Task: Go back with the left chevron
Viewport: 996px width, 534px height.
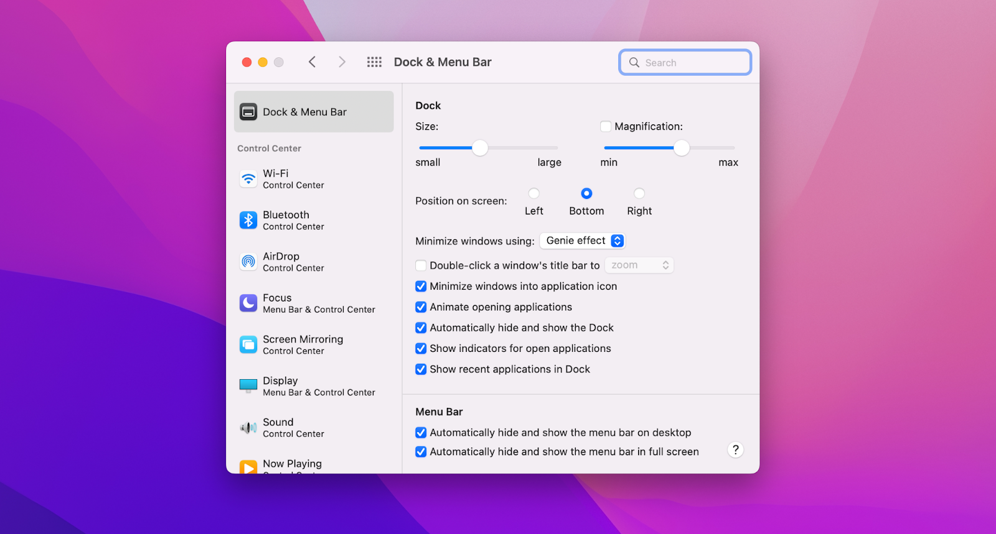Action: point(312,62)
